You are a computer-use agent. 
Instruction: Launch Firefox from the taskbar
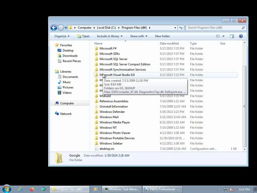coord(32,189)
